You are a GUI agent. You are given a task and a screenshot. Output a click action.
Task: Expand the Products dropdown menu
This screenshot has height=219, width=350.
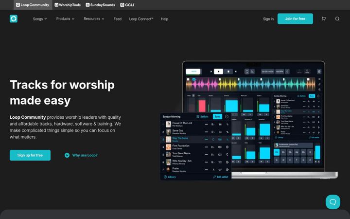[x=65, y=19]
